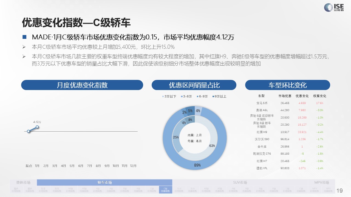Click the 基点 marker on the line chart
The image size is (351, 197).
point(29,131)
